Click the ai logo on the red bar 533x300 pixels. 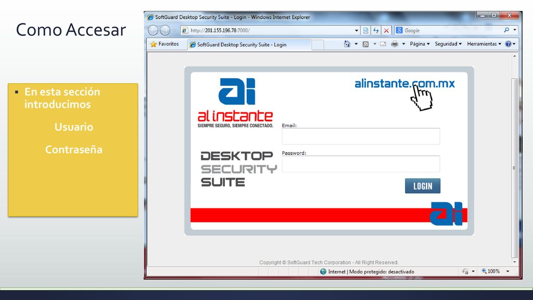pos(446,214)
